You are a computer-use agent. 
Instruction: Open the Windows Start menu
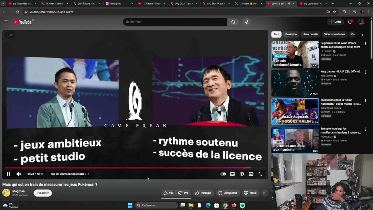click(130, 205)
